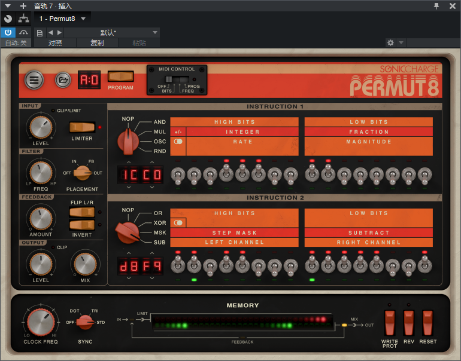The width and height of the screenshot is (461, 361).
Task: Open the Permut8 hamburger menu
Action: (34, 80)
